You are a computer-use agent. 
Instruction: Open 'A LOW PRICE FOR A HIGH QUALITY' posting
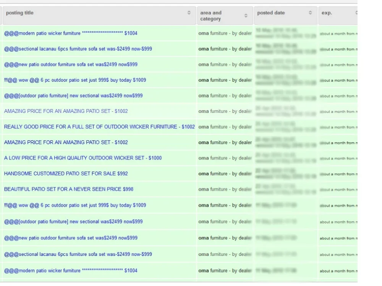pos(83,158)
